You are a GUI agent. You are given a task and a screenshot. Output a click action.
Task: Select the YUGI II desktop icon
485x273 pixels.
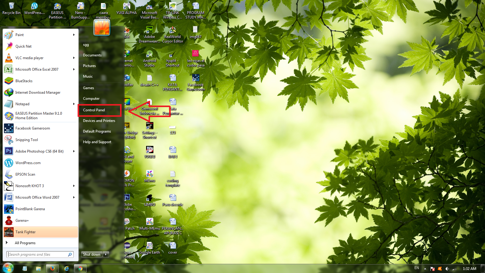coord(149,152)
